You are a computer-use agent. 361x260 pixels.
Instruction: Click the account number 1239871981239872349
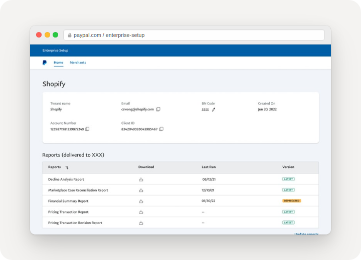(67, 129)
